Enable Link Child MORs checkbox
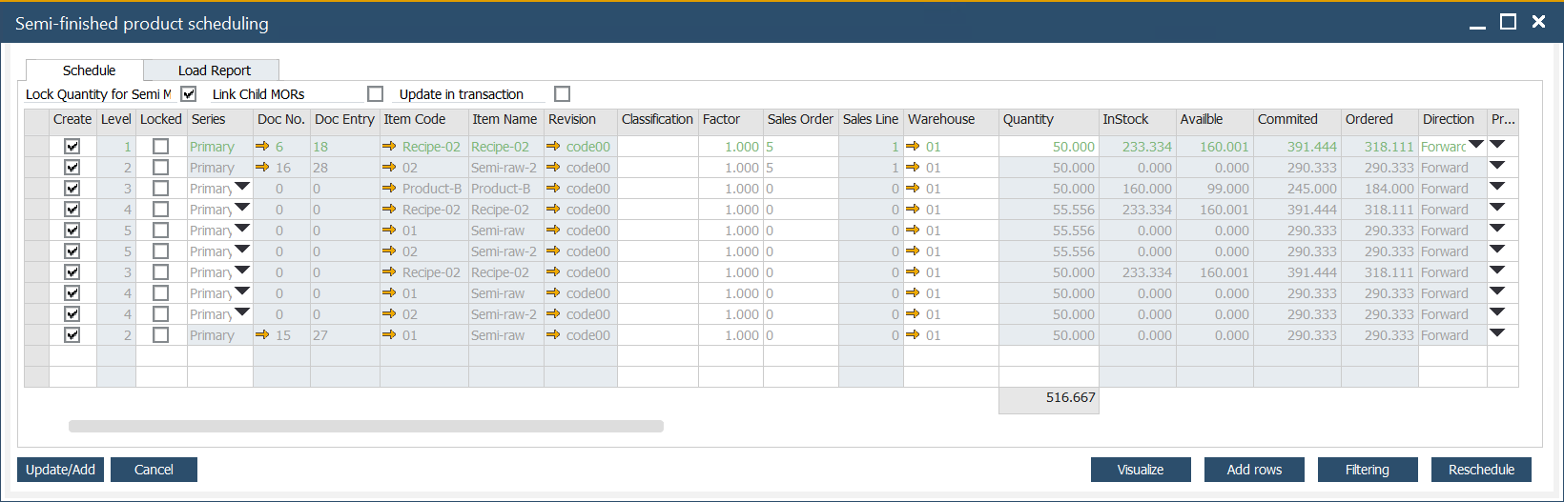The height and width of the screenshot is (502, 1564). [x=376, y=93]
